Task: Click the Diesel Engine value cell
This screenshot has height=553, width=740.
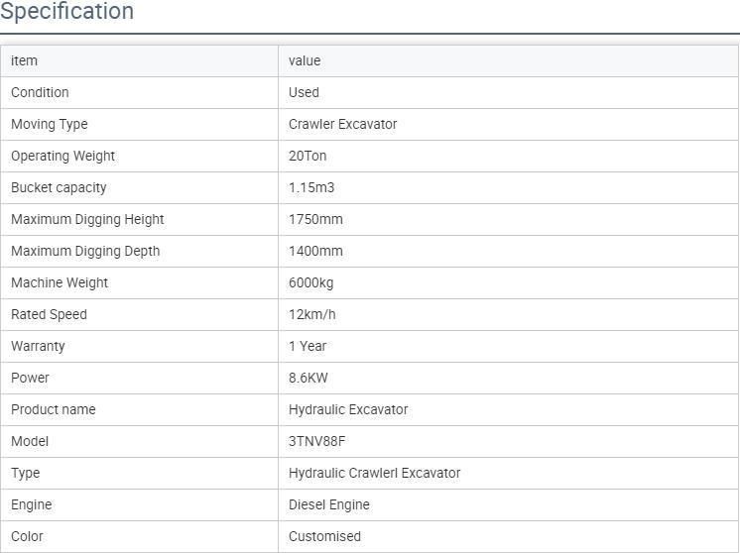Action: coord(508,504)
